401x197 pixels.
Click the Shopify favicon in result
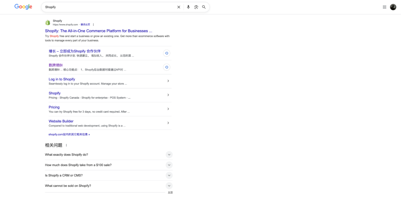[48, 23]
